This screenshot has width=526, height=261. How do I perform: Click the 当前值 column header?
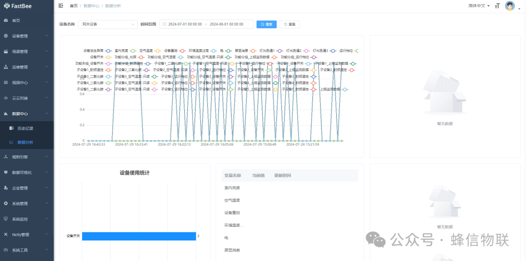click(258, 175)
